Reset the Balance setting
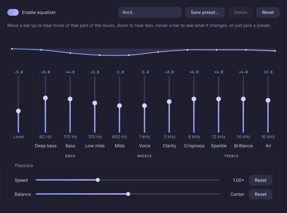287x213 pixels. point(261,194)
